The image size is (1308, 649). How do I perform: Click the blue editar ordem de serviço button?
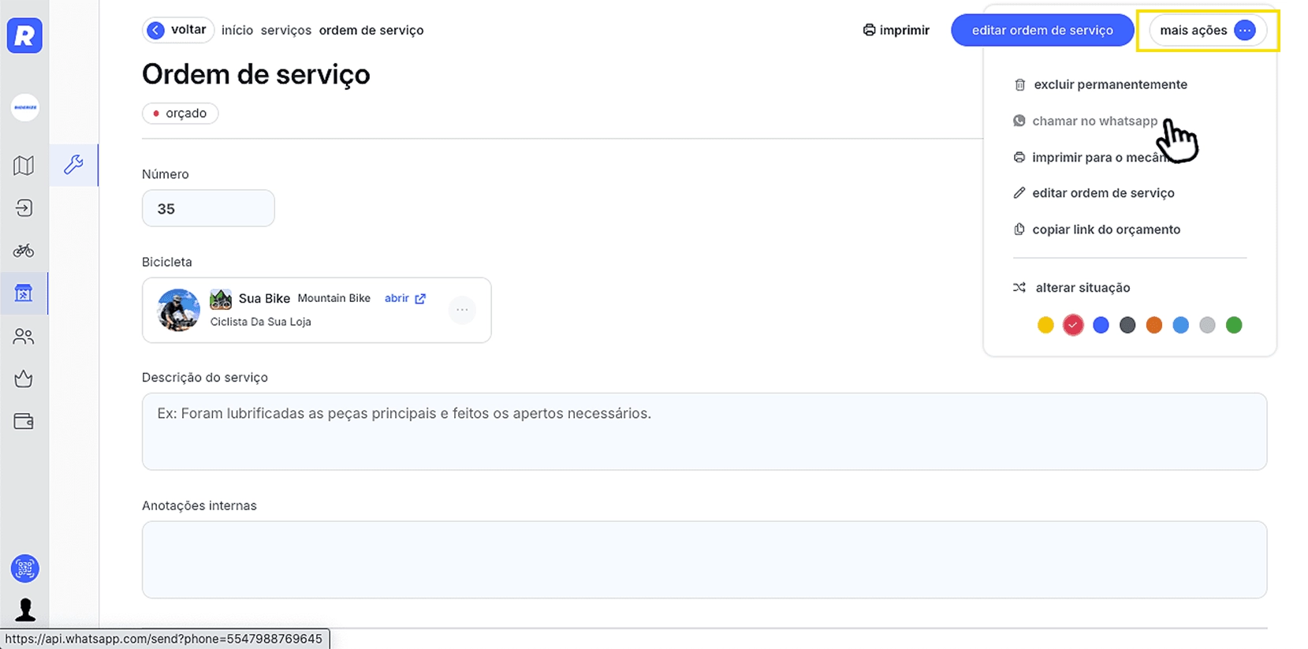click(x=1042, y=30)
